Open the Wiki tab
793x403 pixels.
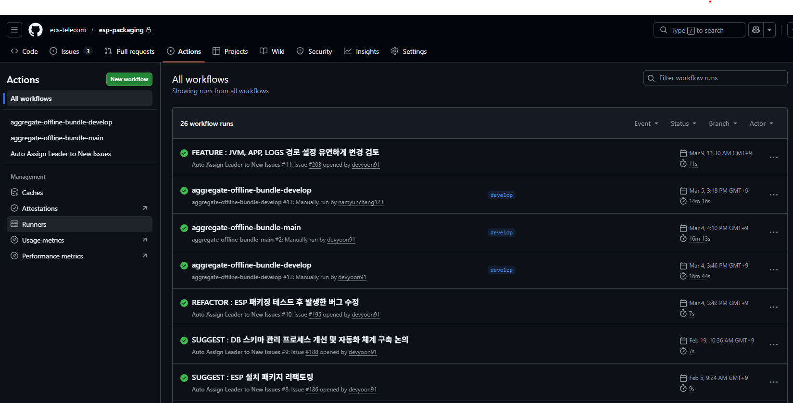point(272,51)
